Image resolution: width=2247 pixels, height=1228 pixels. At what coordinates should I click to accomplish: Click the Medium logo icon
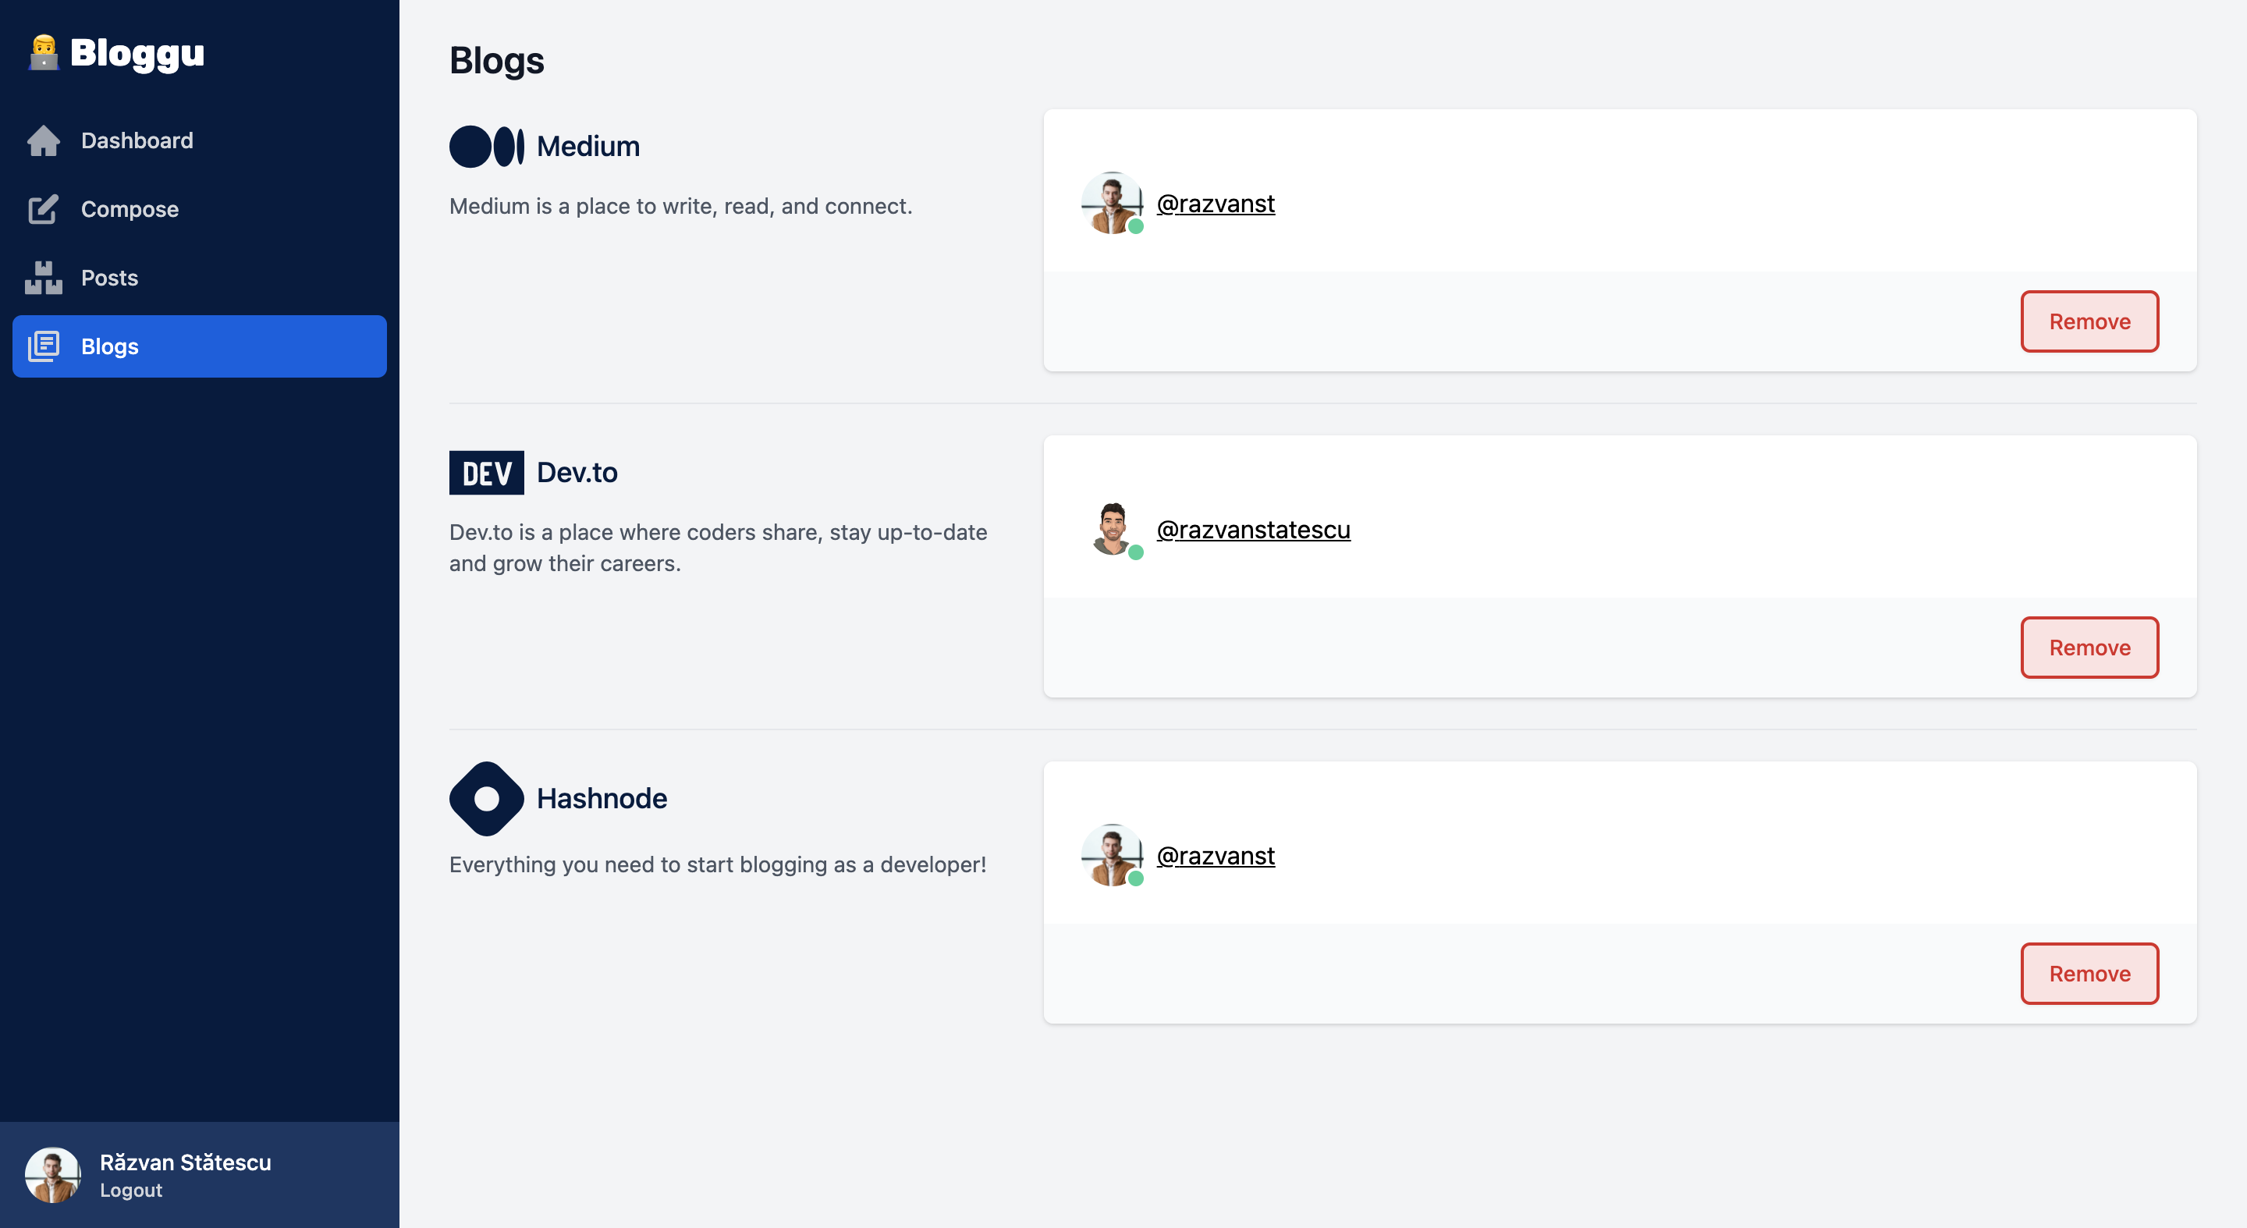(487, 147)
